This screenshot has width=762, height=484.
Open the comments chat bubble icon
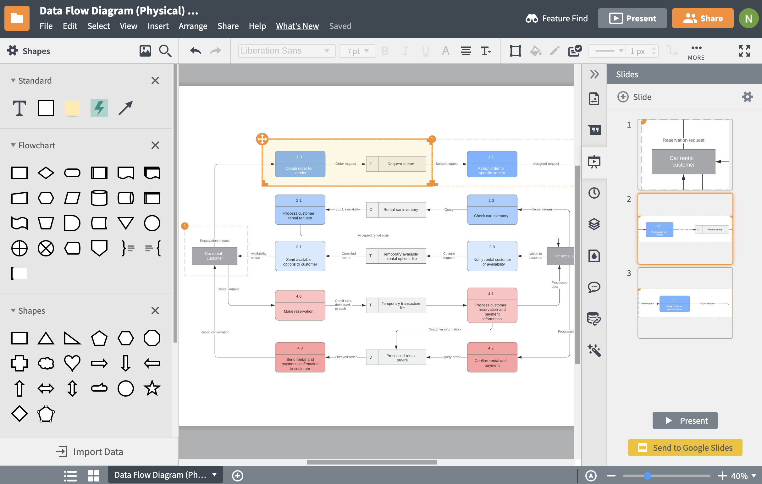[594, 287]
